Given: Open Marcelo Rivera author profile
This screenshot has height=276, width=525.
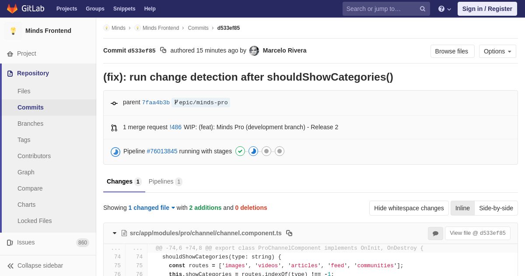Looking at the screenshot, I should [284, 50].
